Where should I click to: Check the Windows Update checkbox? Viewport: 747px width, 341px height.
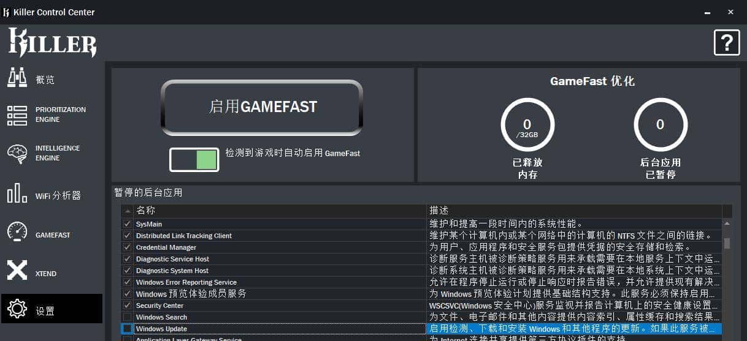pyautogui.click(x=127, y=329)
